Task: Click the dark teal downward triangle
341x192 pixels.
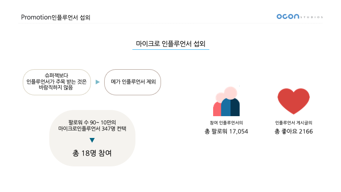Action: tap(92, 140)
